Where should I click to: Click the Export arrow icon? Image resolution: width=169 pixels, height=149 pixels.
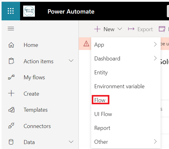[131, 29]
